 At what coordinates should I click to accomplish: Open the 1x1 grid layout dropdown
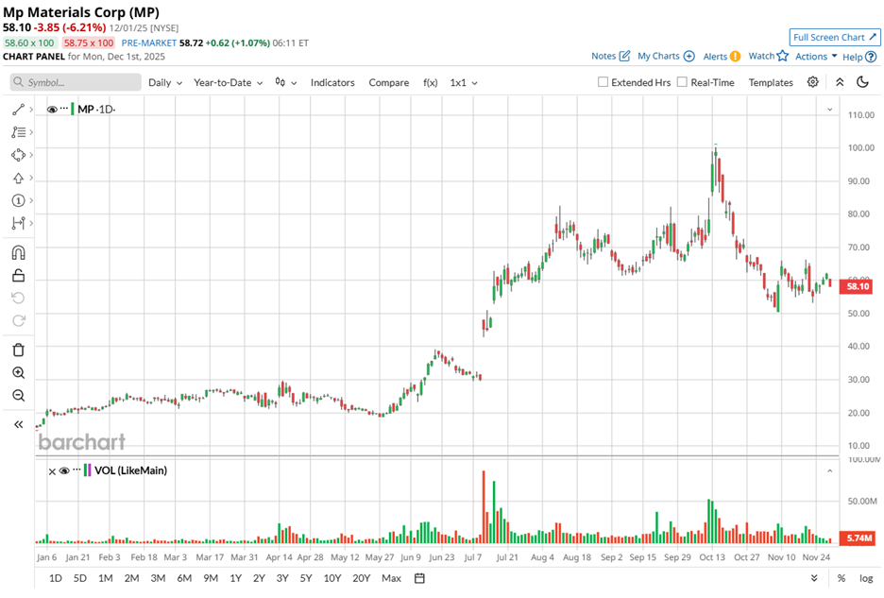[x=464, y=82]
